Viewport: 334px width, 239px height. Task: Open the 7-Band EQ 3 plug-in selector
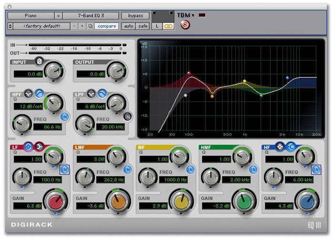[x=91, y=15]
